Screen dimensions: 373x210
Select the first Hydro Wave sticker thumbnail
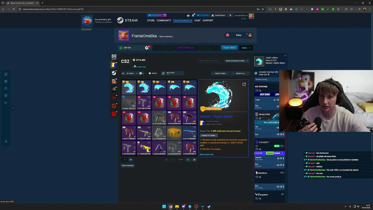(x=129, y=87)
